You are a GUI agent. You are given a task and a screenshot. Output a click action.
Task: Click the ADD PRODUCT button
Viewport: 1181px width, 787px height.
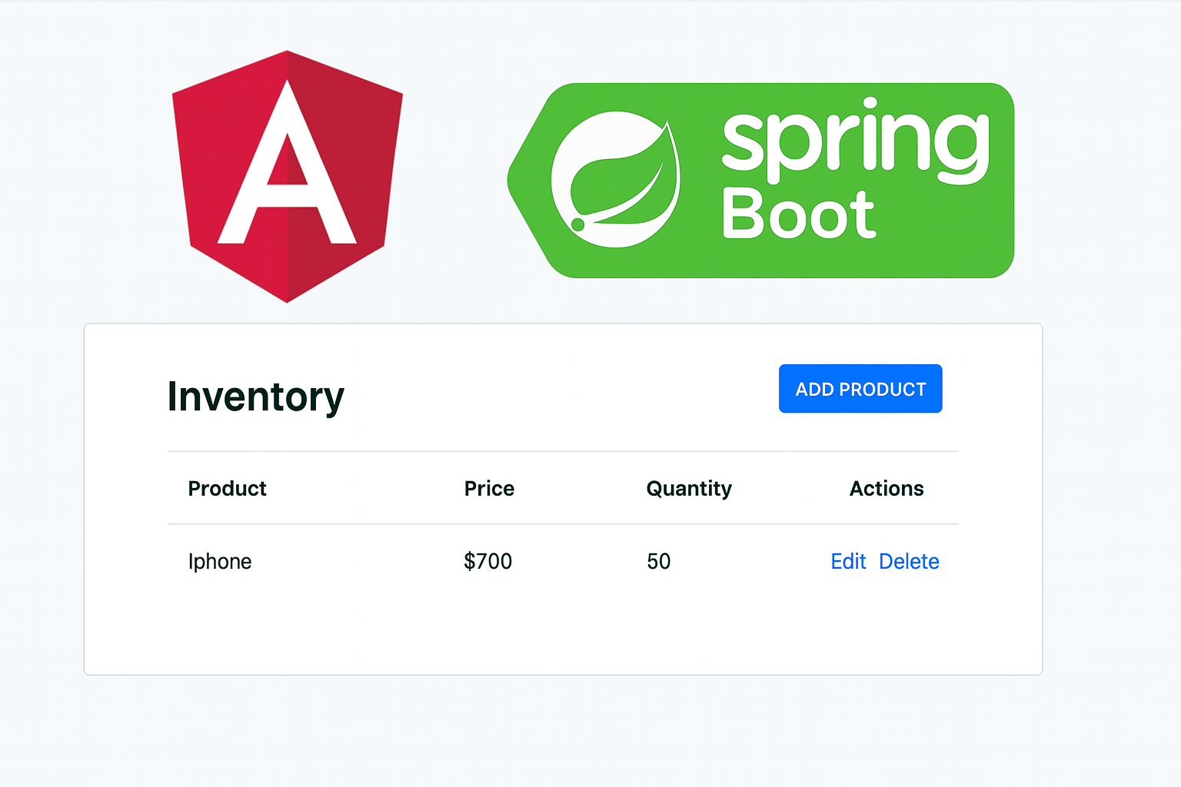860,389
